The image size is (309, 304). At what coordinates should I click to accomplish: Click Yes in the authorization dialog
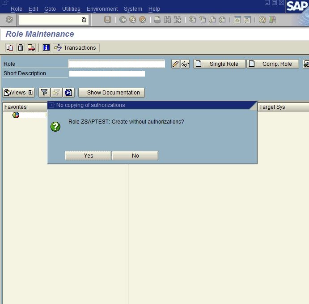click(x=88, y=156)
